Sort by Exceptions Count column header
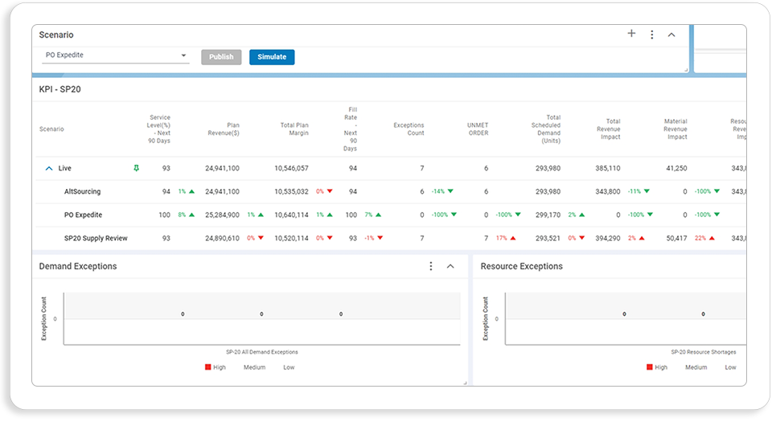 [409, 129]
